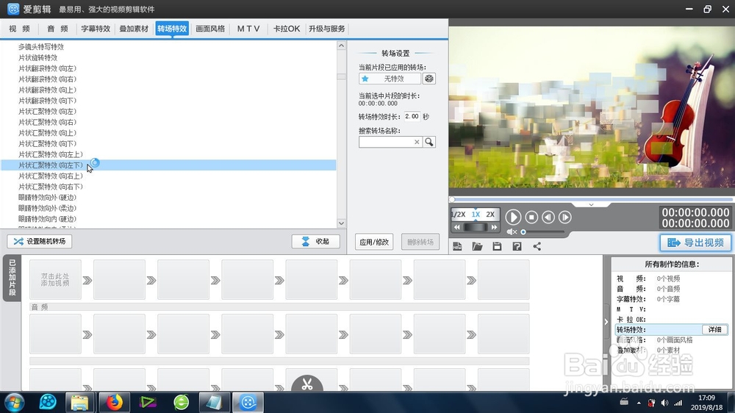The height and width of the screenshot is (413, 735).
Task: Select 多镜头特写特效 in the list
Action: tap(40, 47)
